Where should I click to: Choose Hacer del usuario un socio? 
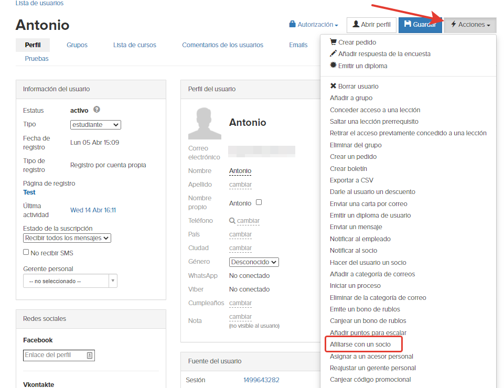coord(368,262)
